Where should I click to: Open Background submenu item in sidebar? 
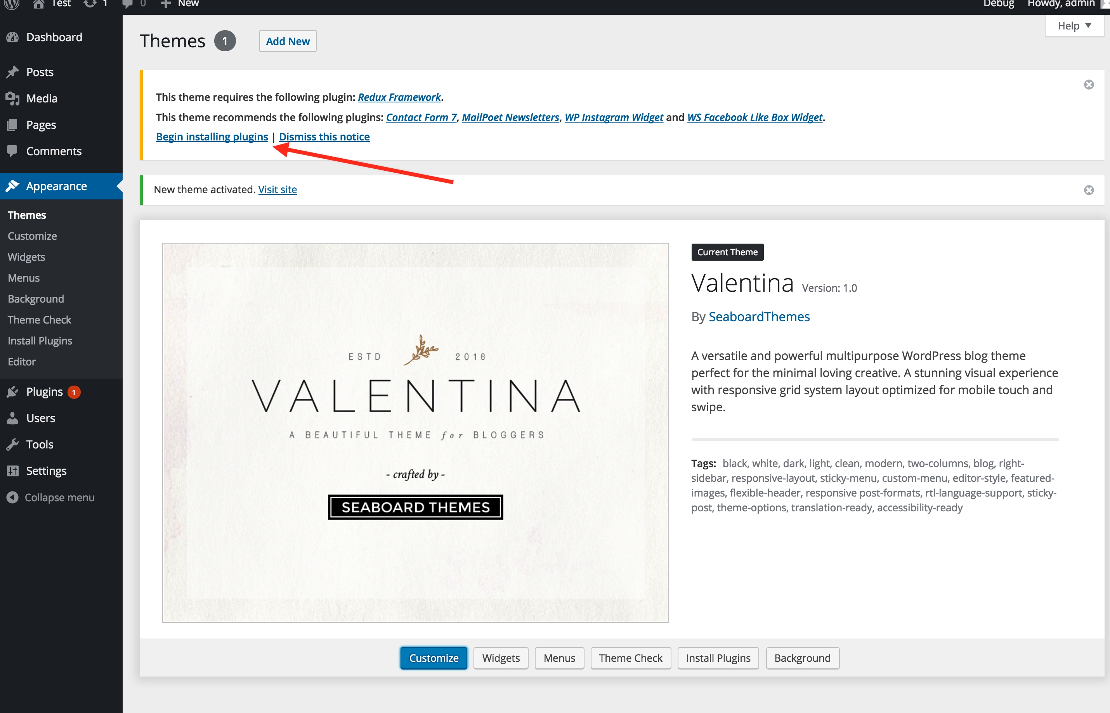pyautogui.click(x=36, y=299)
